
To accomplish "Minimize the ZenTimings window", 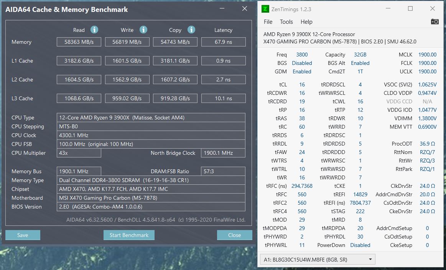I will click(x=388, y=8).
